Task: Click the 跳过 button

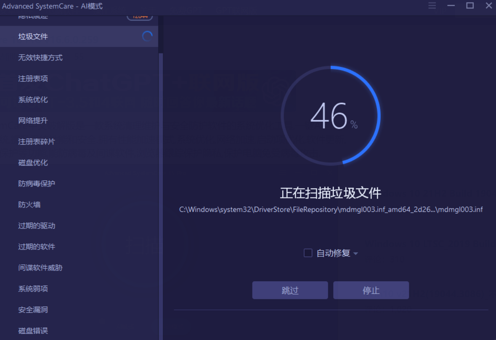Action: [x=290, y=290]
